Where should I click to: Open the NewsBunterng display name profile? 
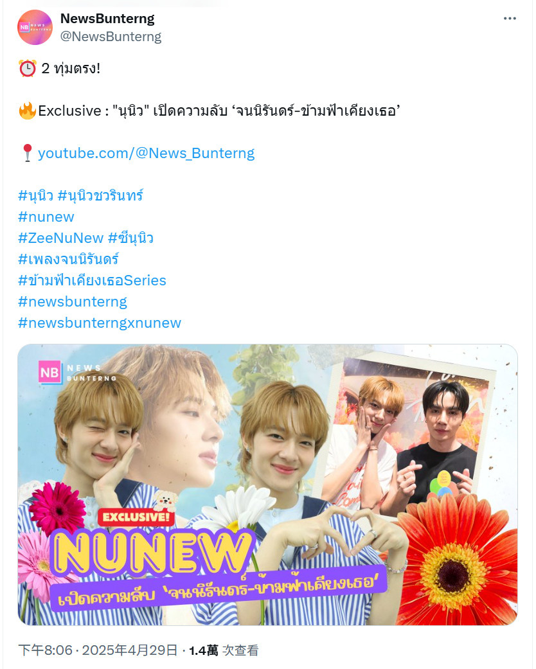pyautogui.click(x=107, y=19)
